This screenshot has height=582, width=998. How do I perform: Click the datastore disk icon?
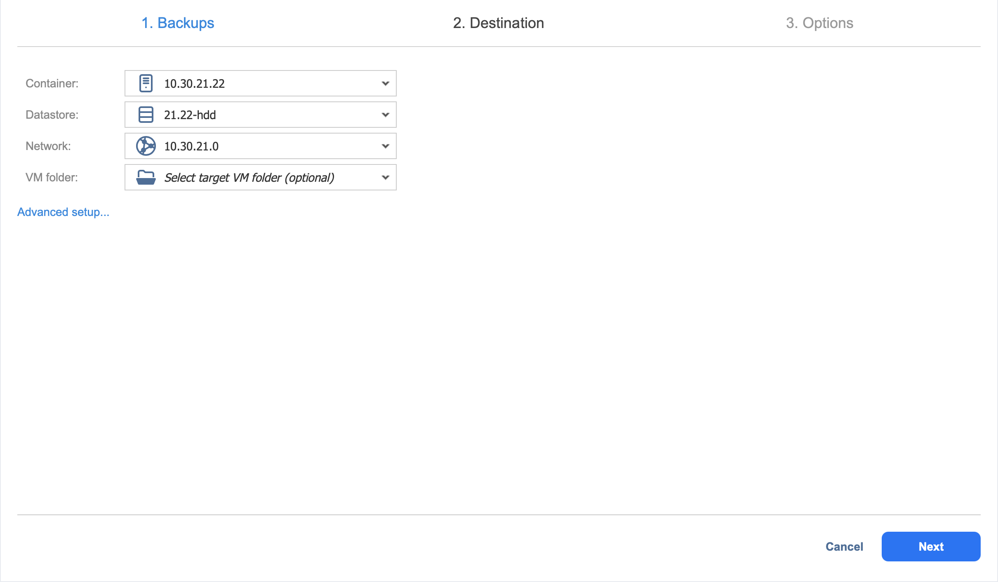point(146,115)
